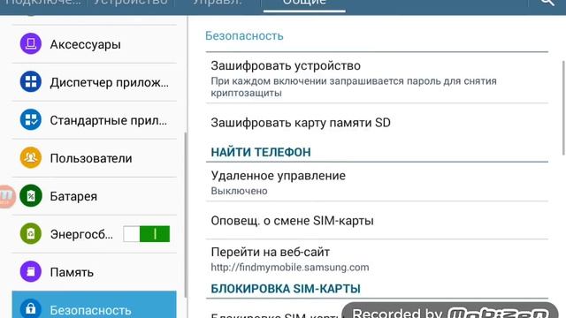This screenshot has width=566, height=318.
Task: Click the right panel scrollbar
Action: pyautogui.click(x=563, y=108)
